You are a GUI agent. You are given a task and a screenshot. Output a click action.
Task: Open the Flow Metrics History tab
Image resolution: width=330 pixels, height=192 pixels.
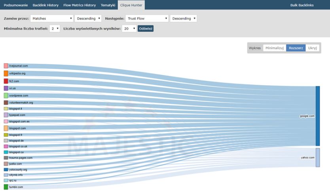pos(80,5)
